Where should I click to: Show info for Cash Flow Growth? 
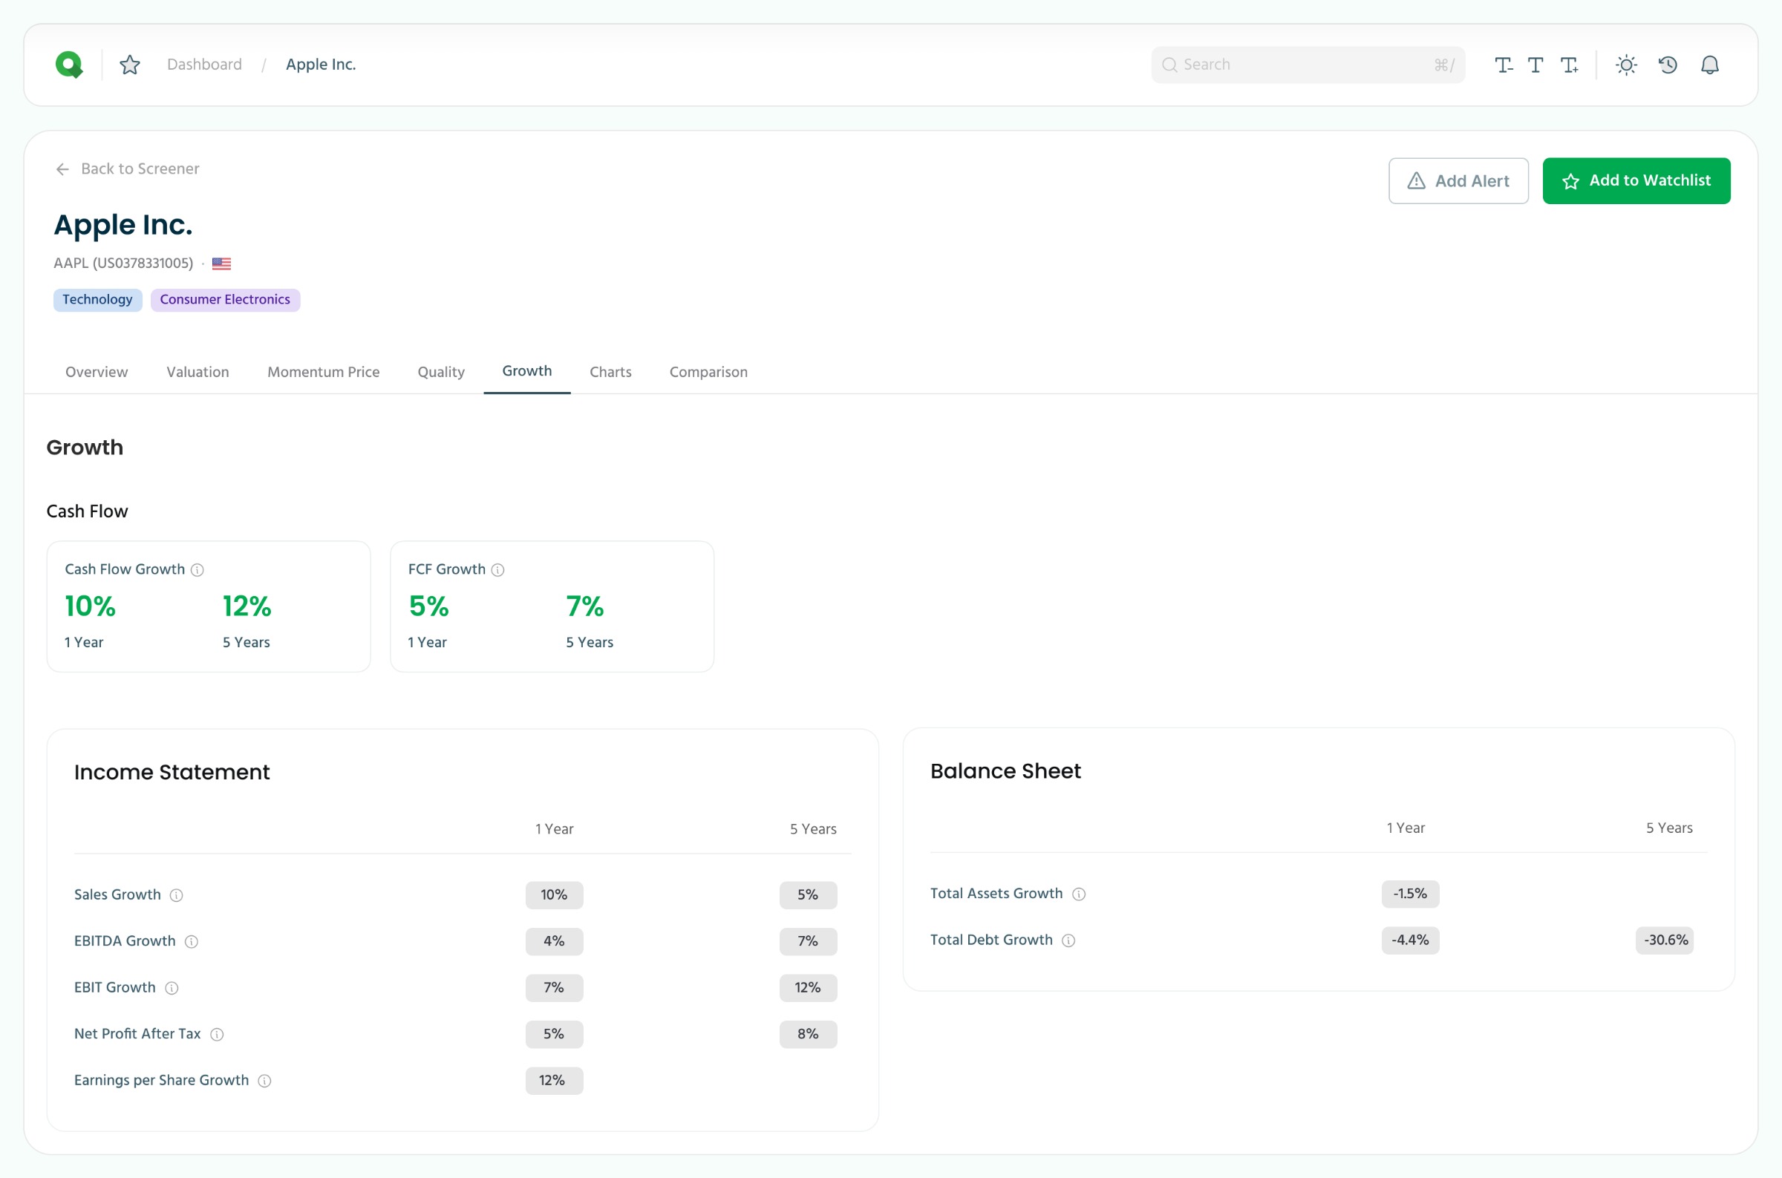click(198, 570)
